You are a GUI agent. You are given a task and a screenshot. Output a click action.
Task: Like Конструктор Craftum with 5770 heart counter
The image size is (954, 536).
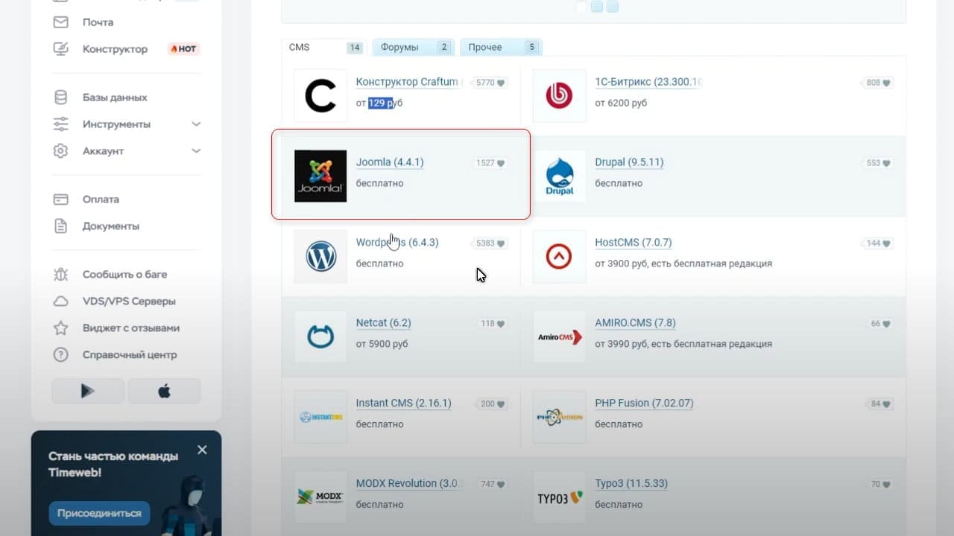click(490, 83)
